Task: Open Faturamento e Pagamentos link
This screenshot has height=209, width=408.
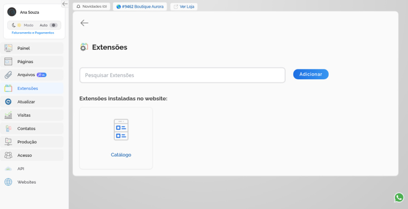Action: [x=33, y=33]
